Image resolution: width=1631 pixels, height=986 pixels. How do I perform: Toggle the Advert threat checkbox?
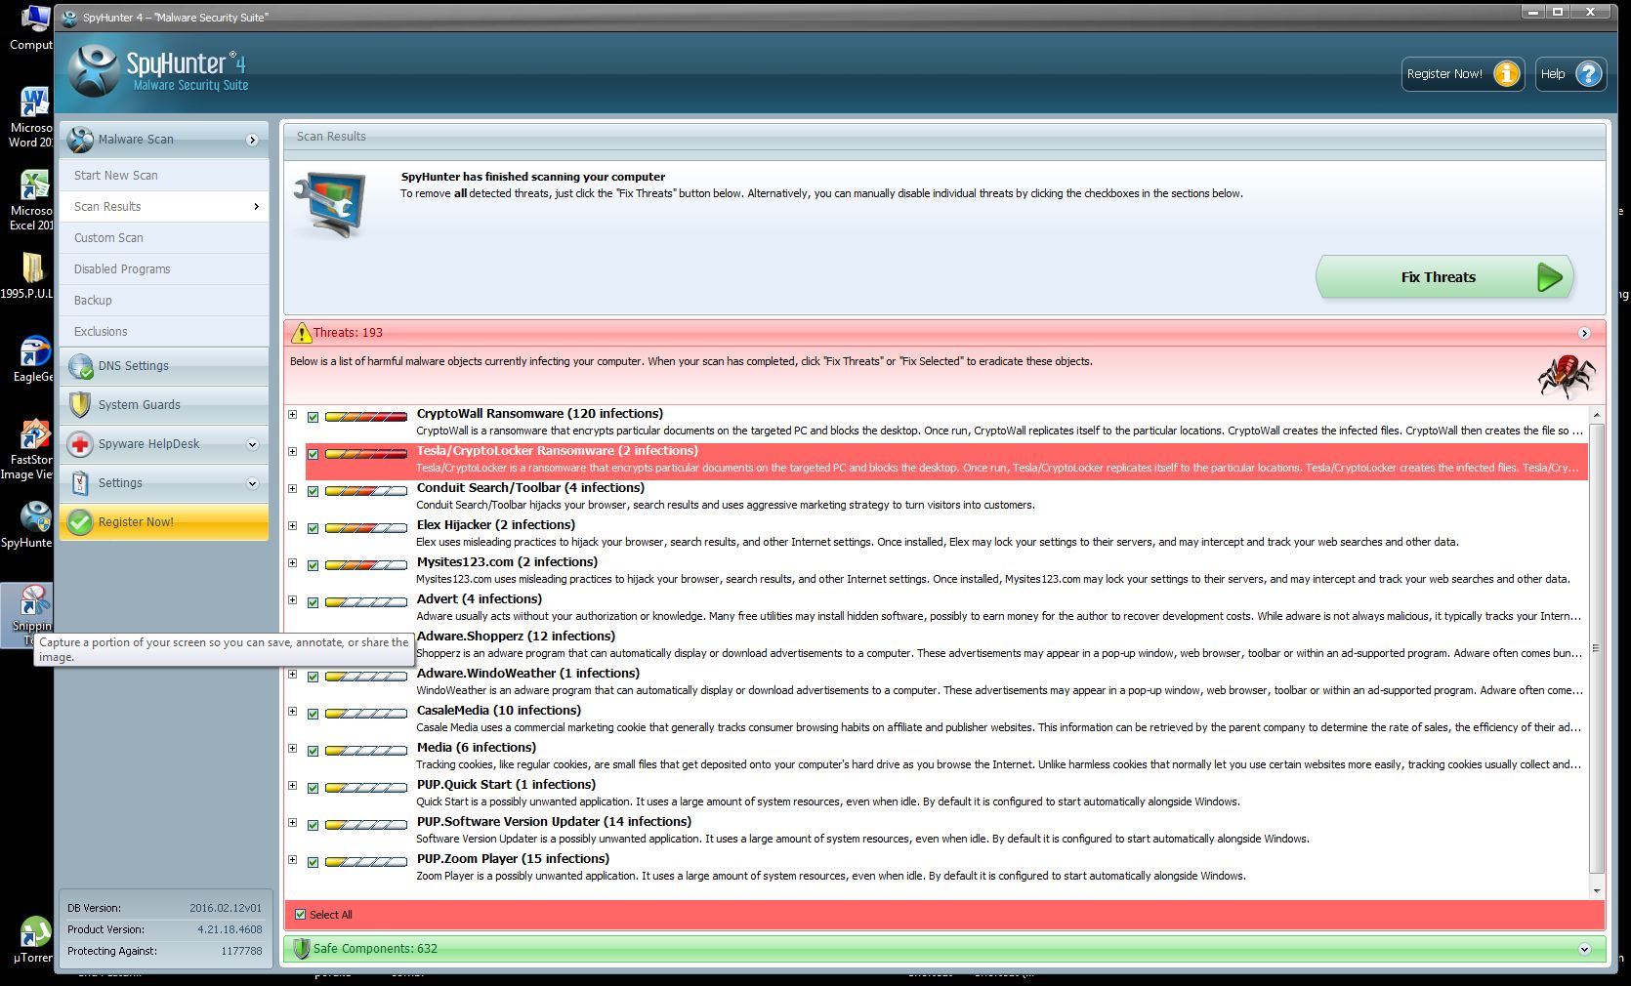(x=313, y=602)
